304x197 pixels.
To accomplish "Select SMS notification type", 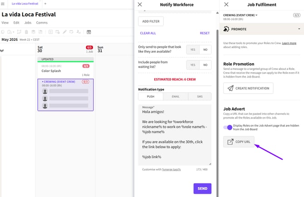I will point(200,96).
